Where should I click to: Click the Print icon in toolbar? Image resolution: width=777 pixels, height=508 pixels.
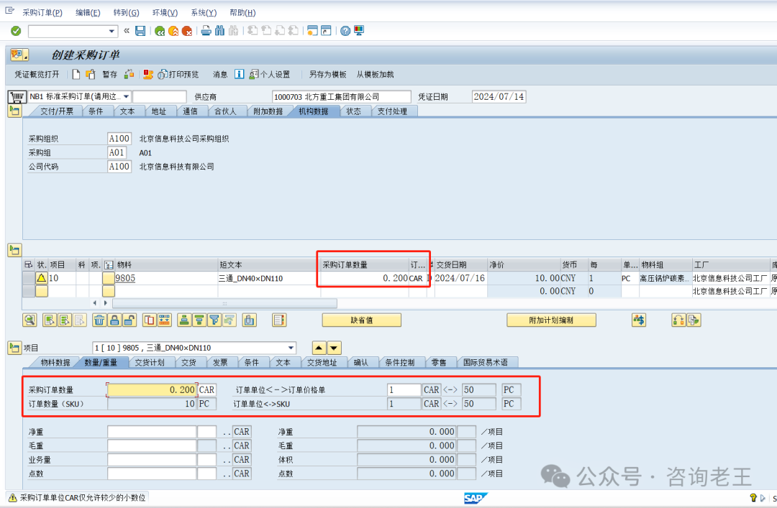(x=206, y=31)
